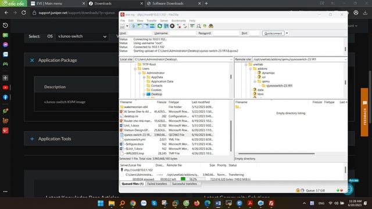Open the Local site path dropdown
The image size is (372, 209).
click(231, 59)
